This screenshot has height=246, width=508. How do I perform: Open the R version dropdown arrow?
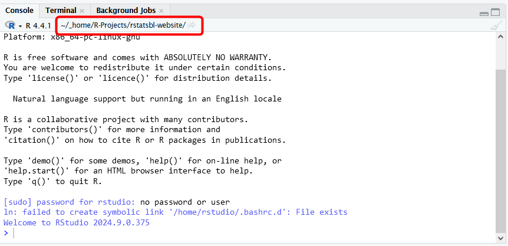tap(20, 25)
